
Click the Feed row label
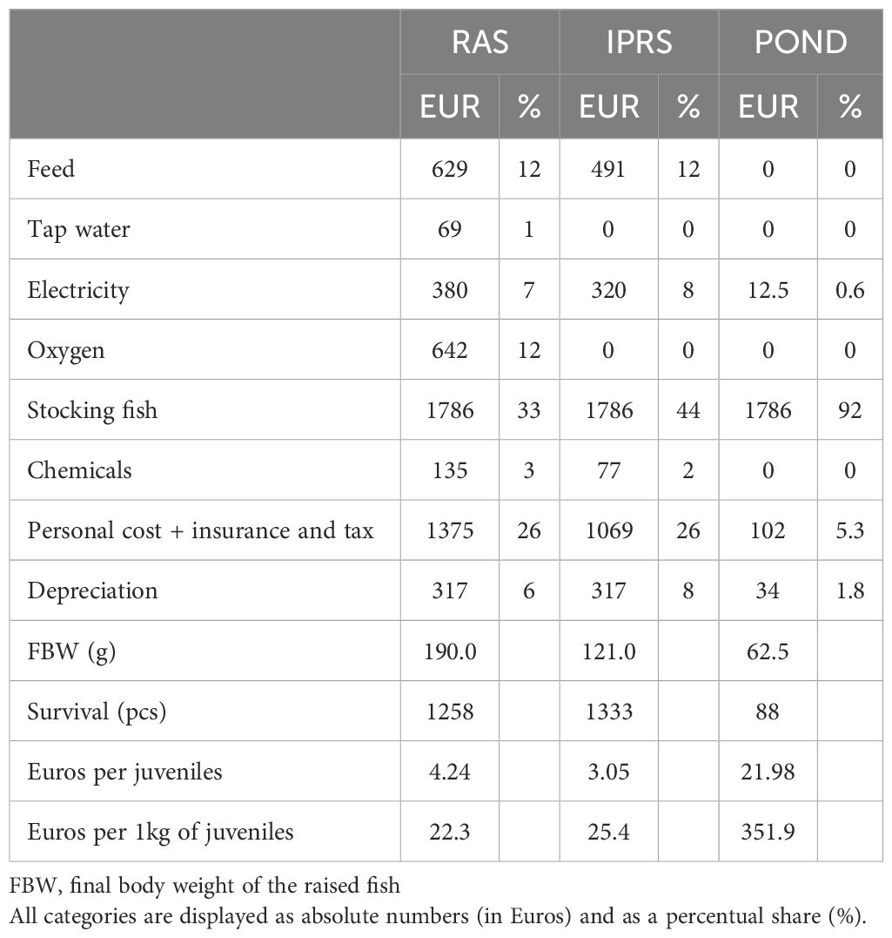pos(51,169)
